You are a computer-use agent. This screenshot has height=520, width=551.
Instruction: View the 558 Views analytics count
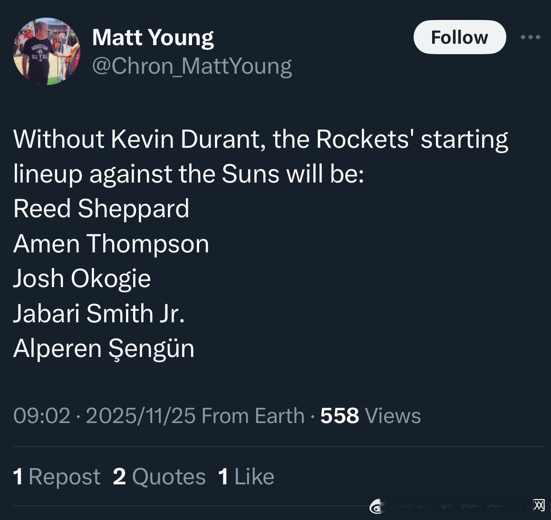click(x=370, y=415)
